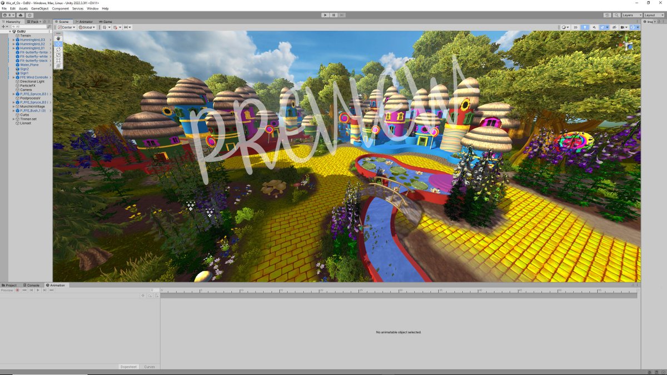Switch to the Console tab
The height and width of the screenshot is (375, 667).
point(31,285)
